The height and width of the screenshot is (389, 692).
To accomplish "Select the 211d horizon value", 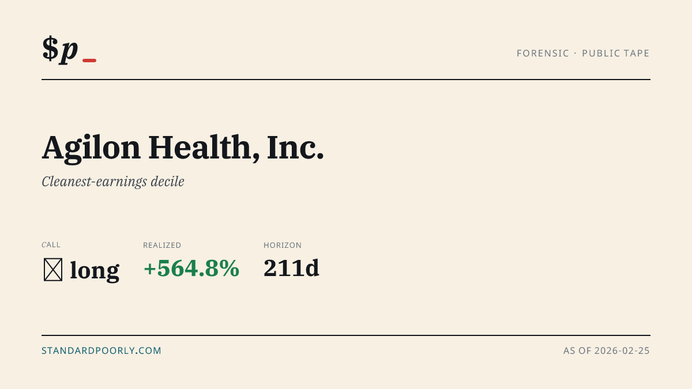I will [x=291, y=268].
